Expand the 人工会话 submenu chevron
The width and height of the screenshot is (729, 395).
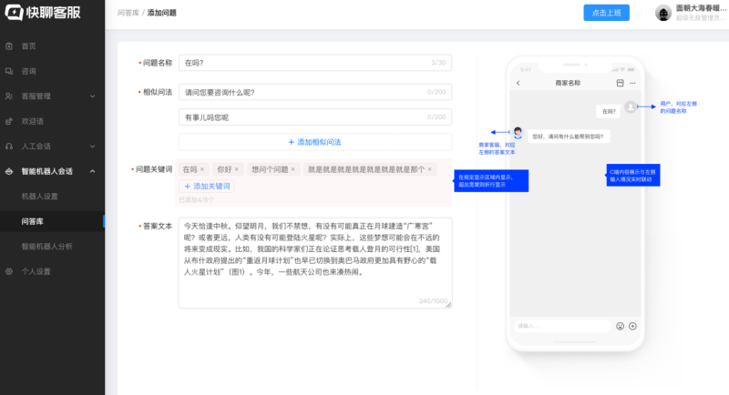coord(93,147)
